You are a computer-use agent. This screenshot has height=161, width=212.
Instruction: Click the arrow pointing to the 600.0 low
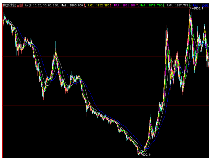(140, 155)
